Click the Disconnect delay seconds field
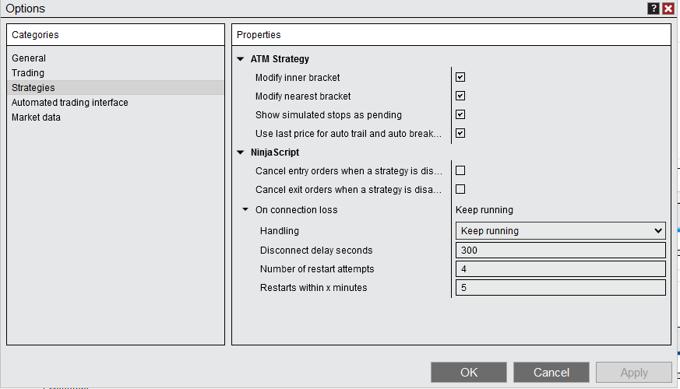This screenshot has height=389, width=680. tap(560, 251)
